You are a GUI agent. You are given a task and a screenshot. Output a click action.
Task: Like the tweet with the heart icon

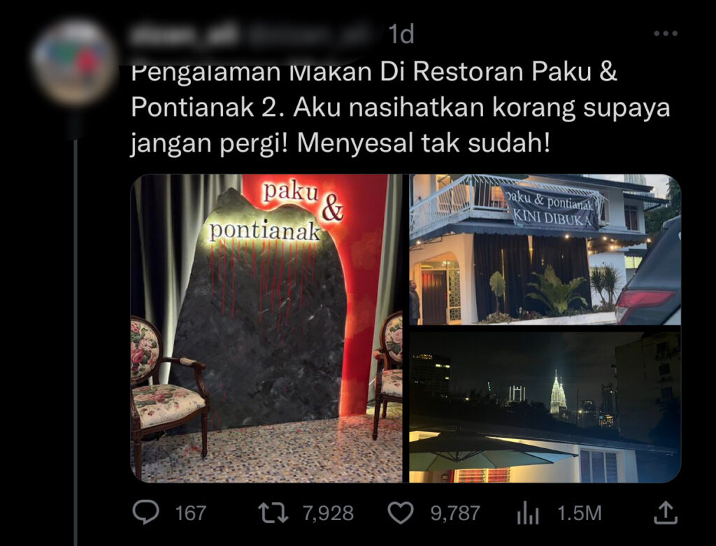(x=401, y=512)
